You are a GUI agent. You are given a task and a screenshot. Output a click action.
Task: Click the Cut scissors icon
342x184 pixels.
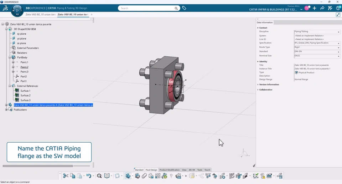(x=66, y=176)
